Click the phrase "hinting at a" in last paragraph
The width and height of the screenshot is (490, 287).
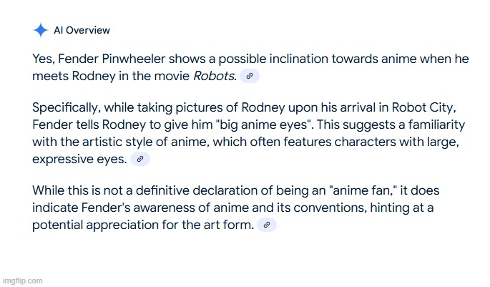tap(402, 208)
